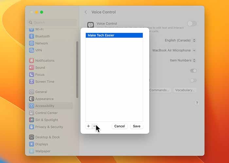
Task: Open the MacBook Air Microphone dropdown
Action: (x=174, y=50)
